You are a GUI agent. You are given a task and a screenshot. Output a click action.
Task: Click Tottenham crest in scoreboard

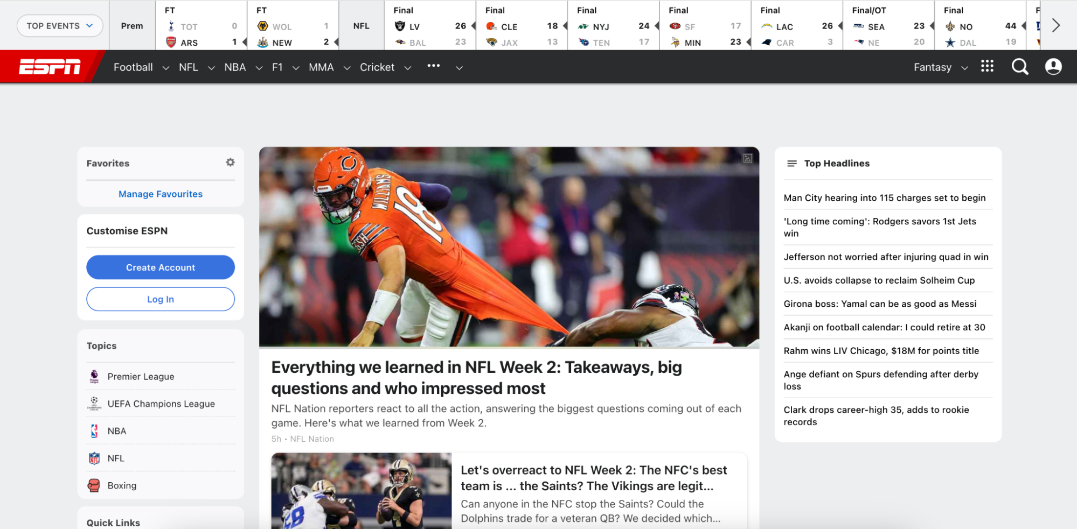click(x=171, y=26)
